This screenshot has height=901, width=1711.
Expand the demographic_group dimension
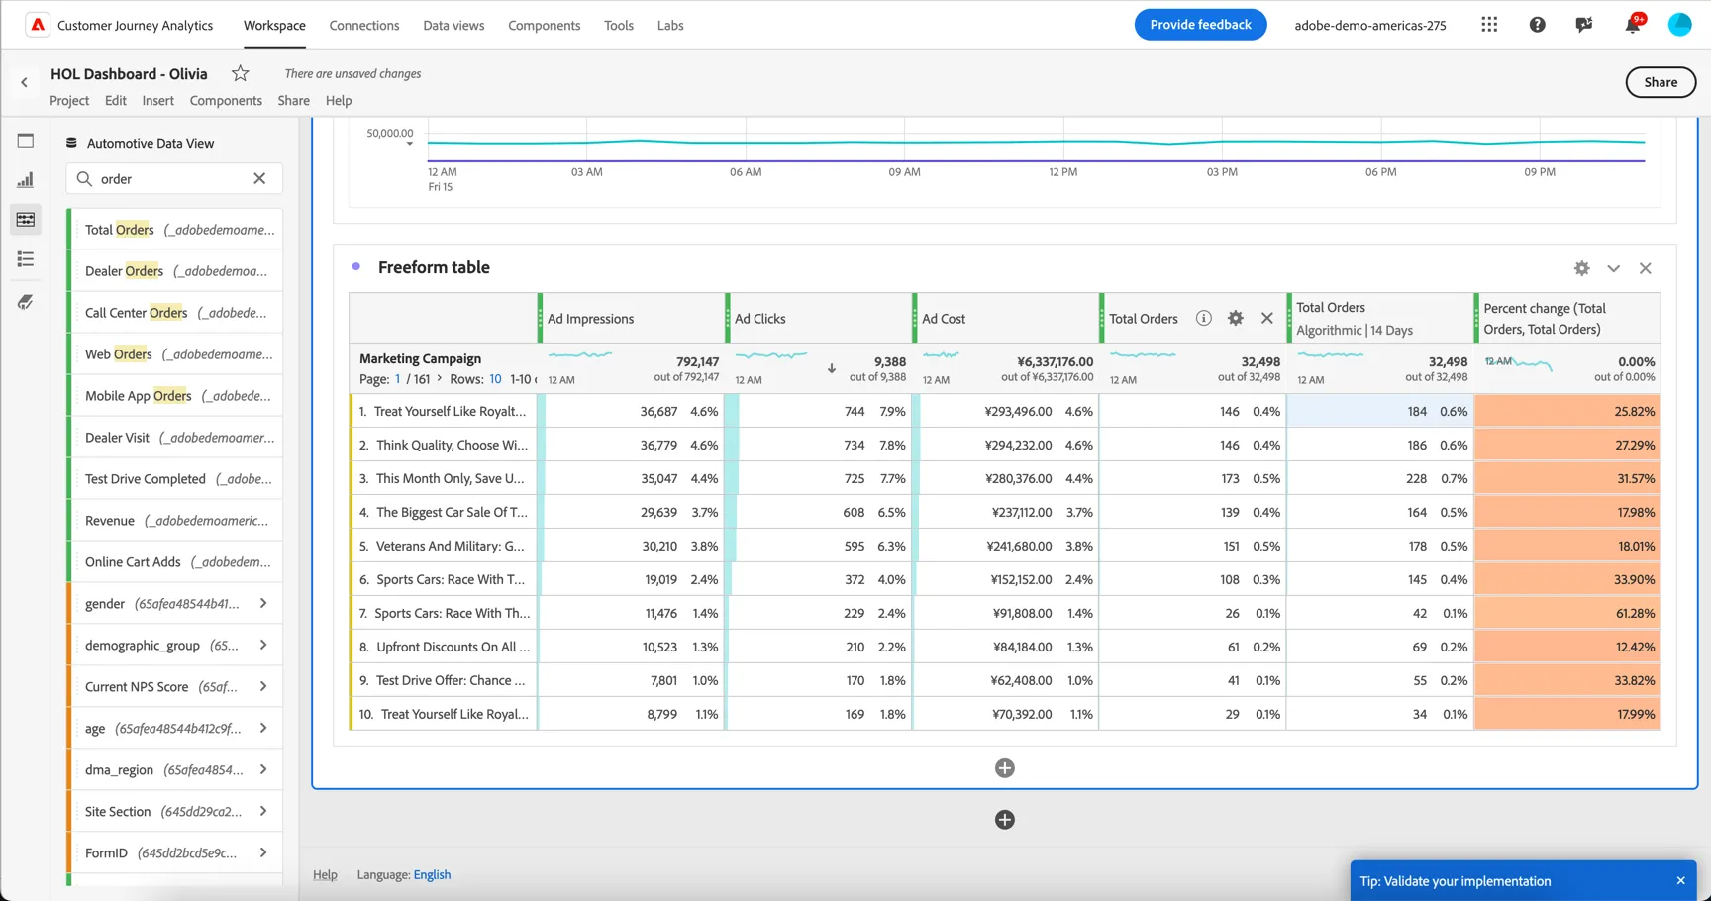click(263, 645)
